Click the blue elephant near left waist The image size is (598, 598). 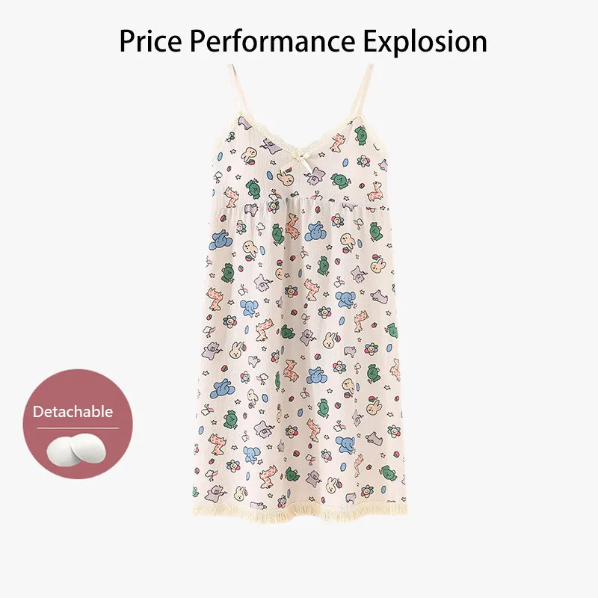(221, 240)
